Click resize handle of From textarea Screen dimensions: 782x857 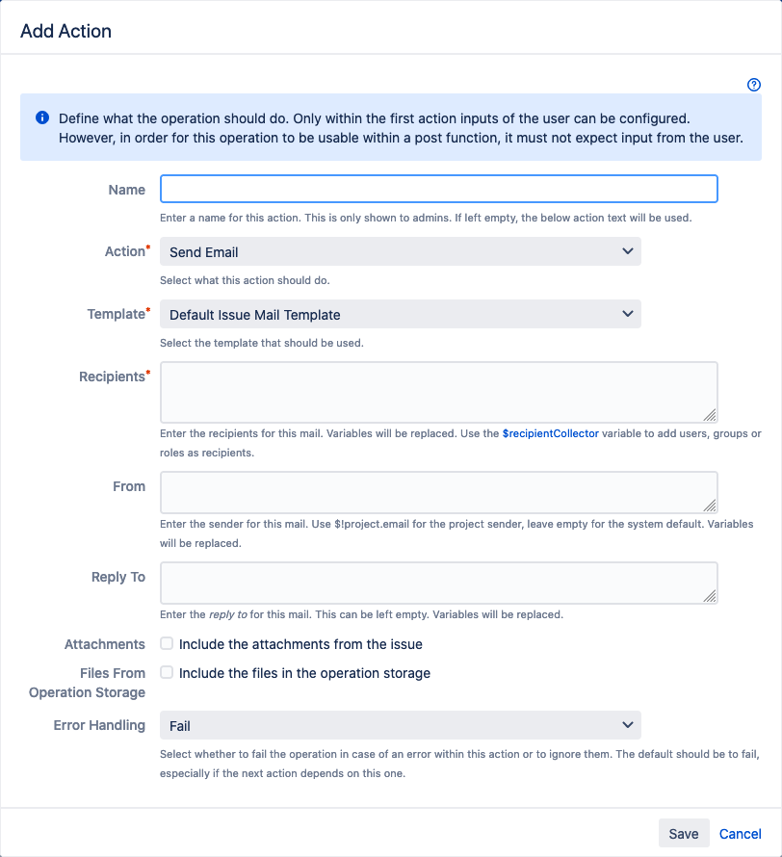[710, 506]
